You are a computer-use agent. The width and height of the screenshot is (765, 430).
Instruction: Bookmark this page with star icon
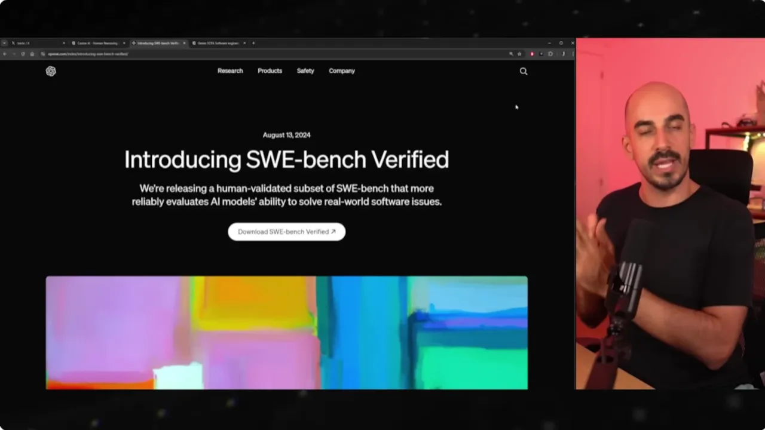(519, 54)
